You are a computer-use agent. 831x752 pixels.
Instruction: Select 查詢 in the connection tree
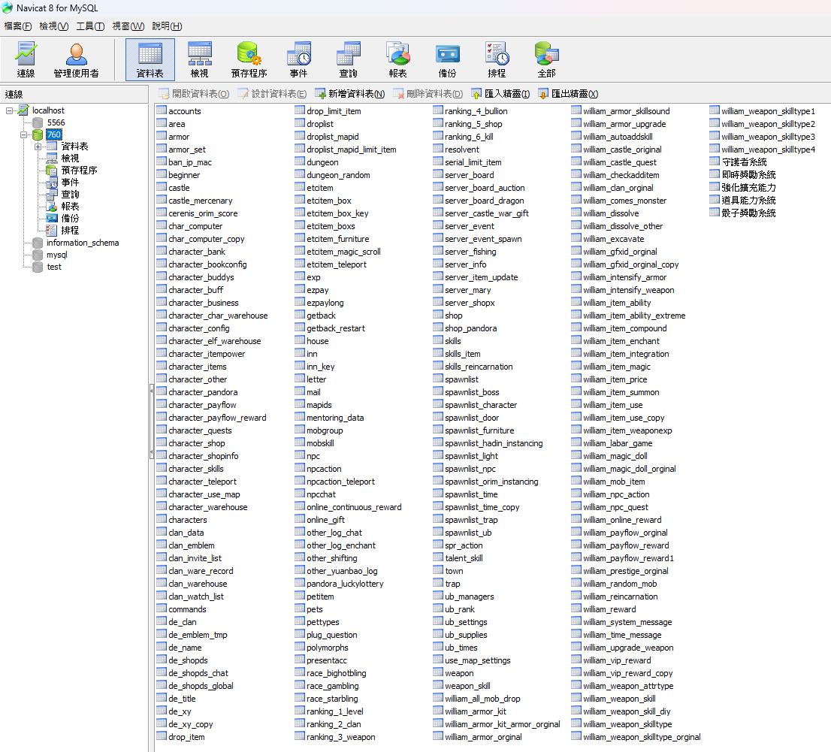coord(70,195)
